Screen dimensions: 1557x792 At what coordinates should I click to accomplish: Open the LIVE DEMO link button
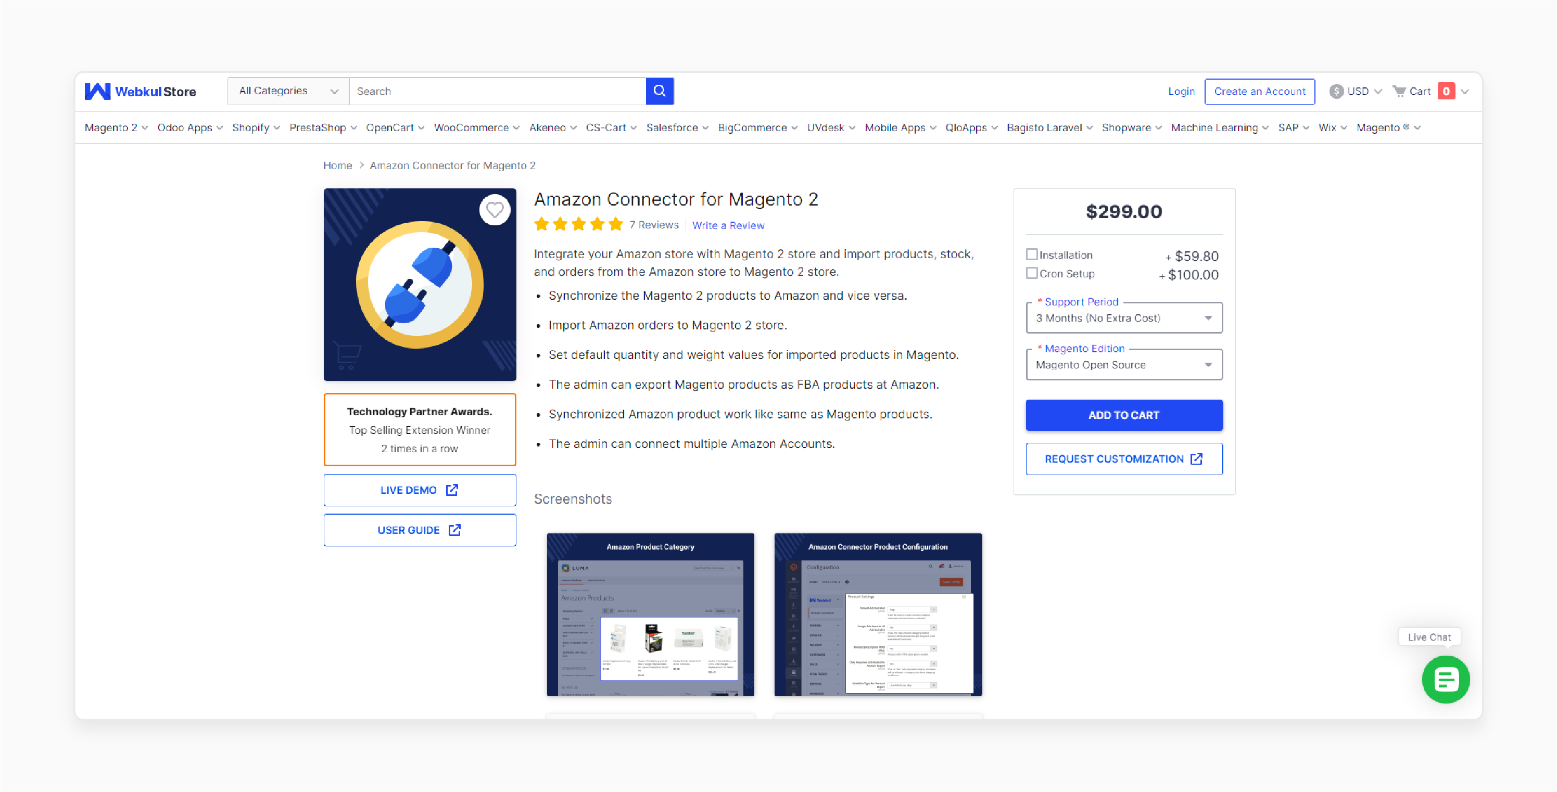(x=420, y=490)
